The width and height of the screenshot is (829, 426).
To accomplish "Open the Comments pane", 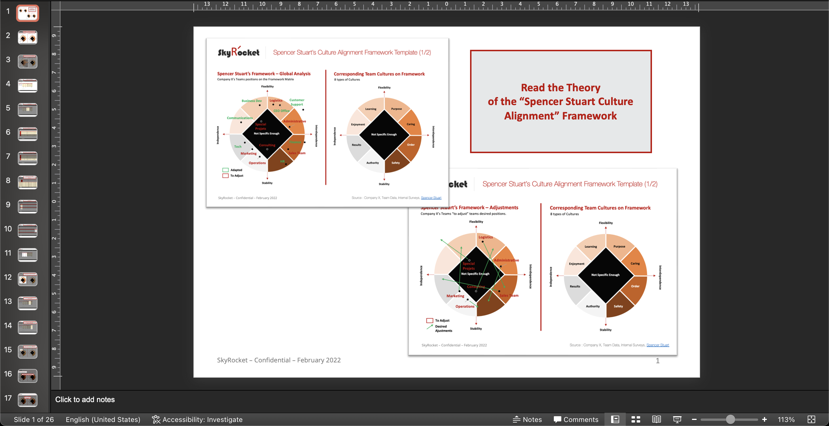I will [x=576, y=419].
